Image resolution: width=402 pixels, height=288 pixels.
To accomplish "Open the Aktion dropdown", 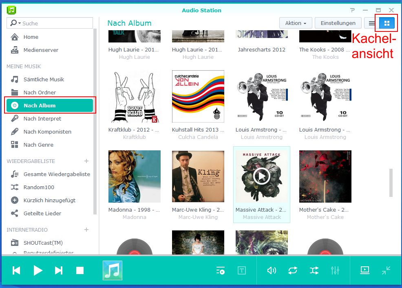I will (296, 23).
